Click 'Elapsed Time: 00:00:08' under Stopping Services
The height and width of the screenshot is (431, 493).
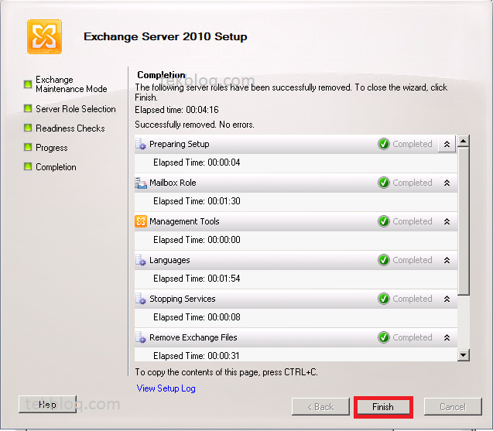197,317
